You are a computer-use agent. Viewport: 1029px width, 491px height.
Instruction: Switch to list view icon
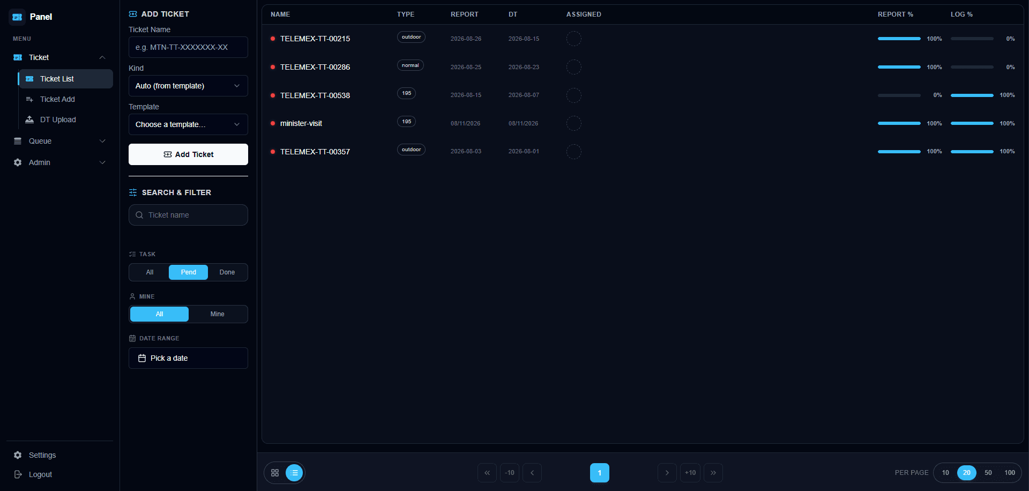(294, 473)
